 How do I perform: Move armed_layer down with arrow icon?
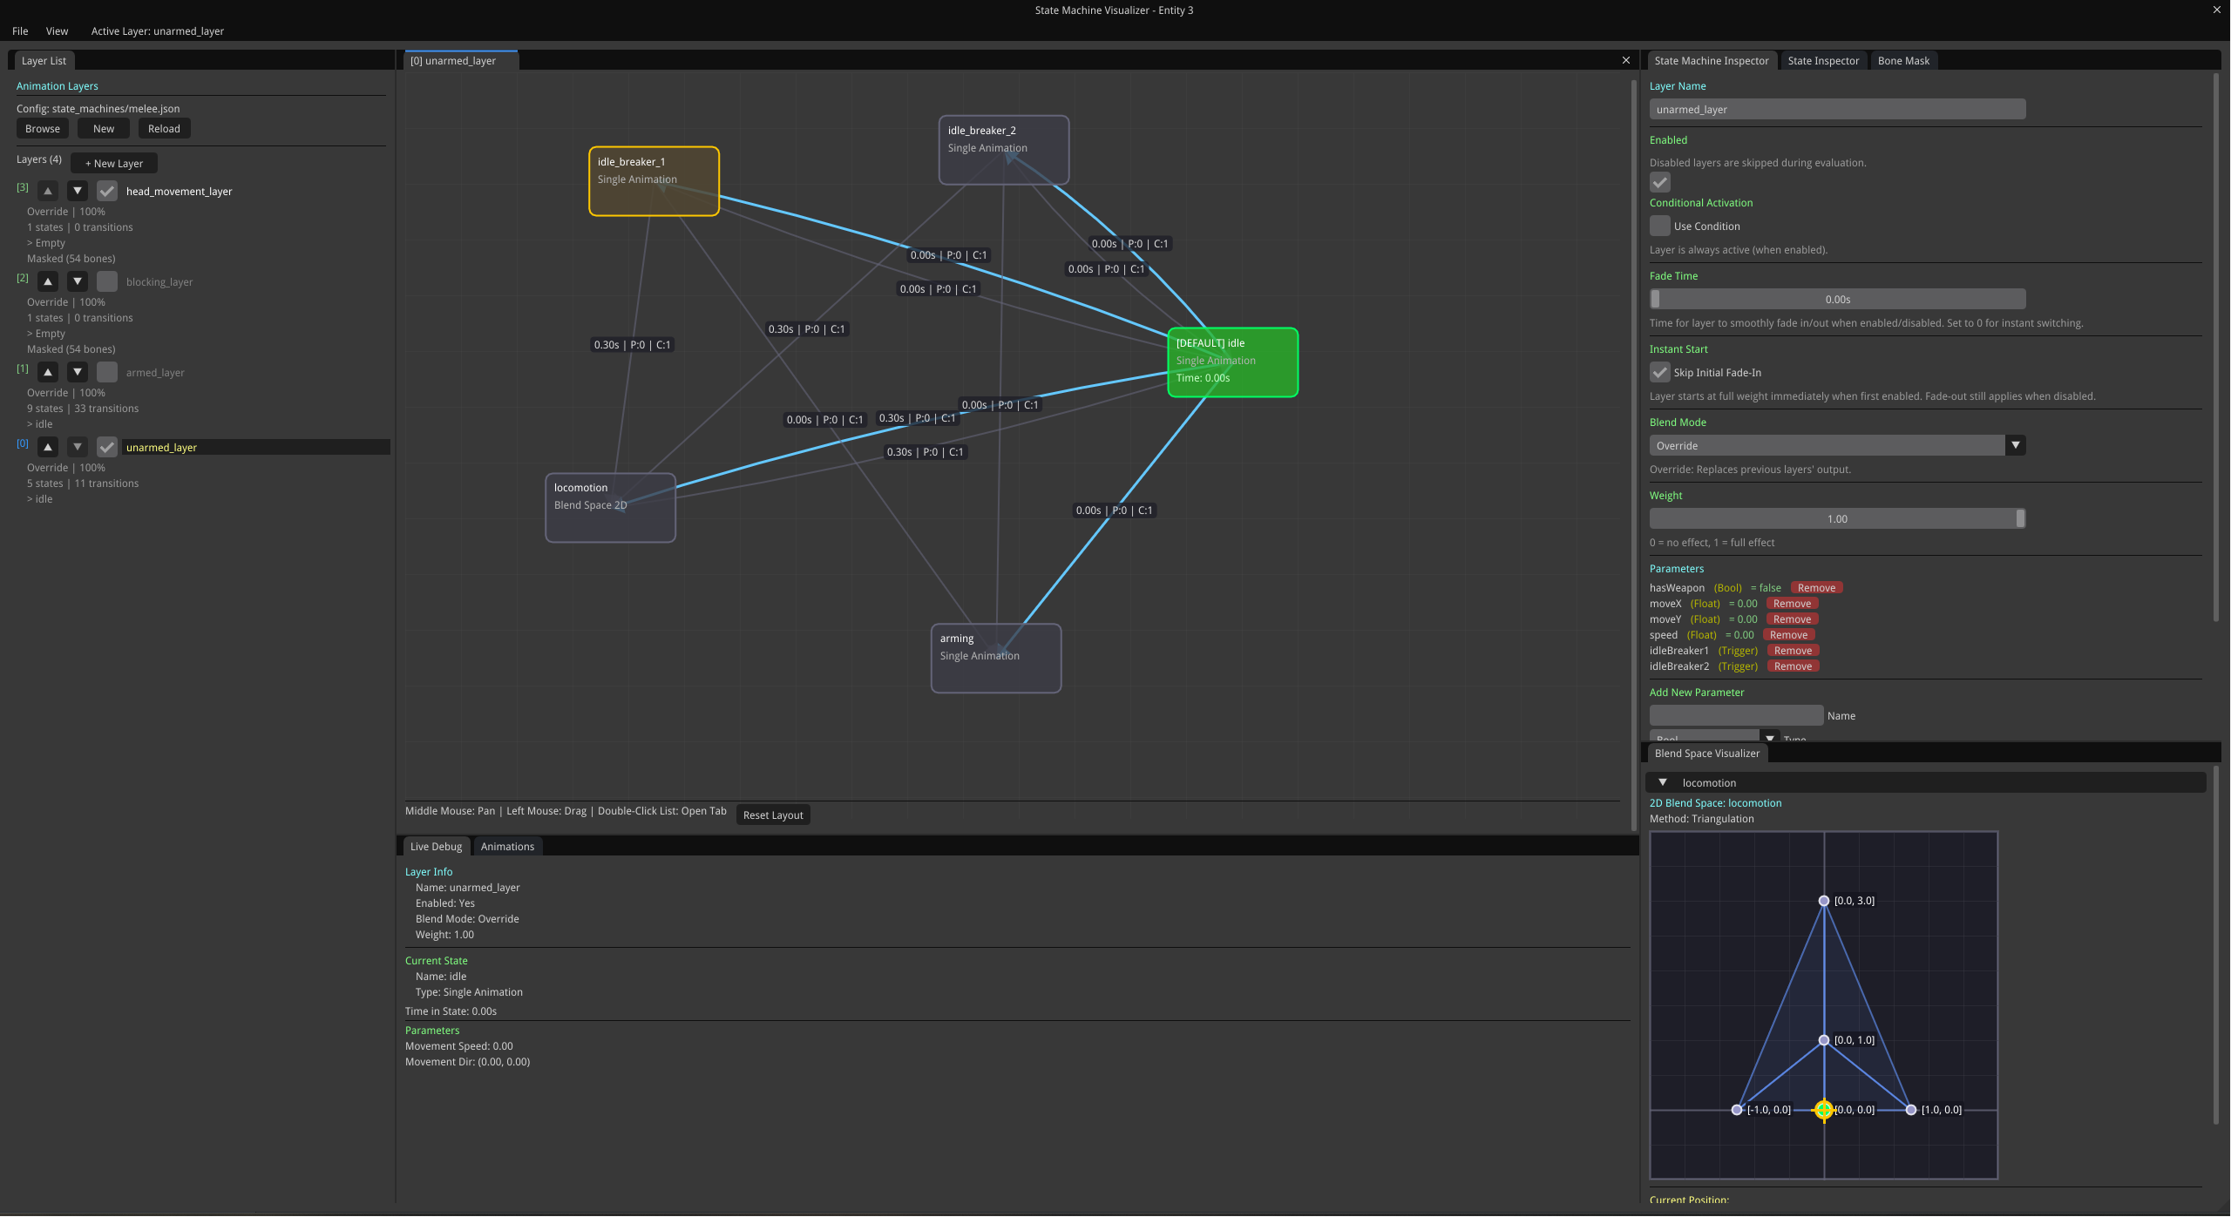pyautogui.click(x=78, y=372)
